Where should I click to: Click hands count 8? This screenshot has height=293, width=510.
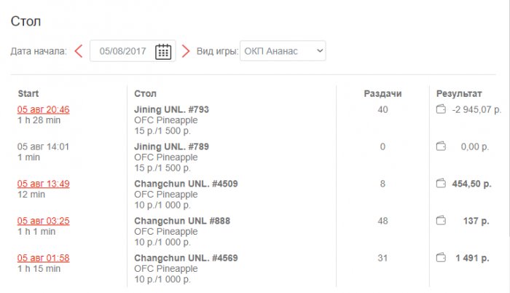tap(382, 184)
